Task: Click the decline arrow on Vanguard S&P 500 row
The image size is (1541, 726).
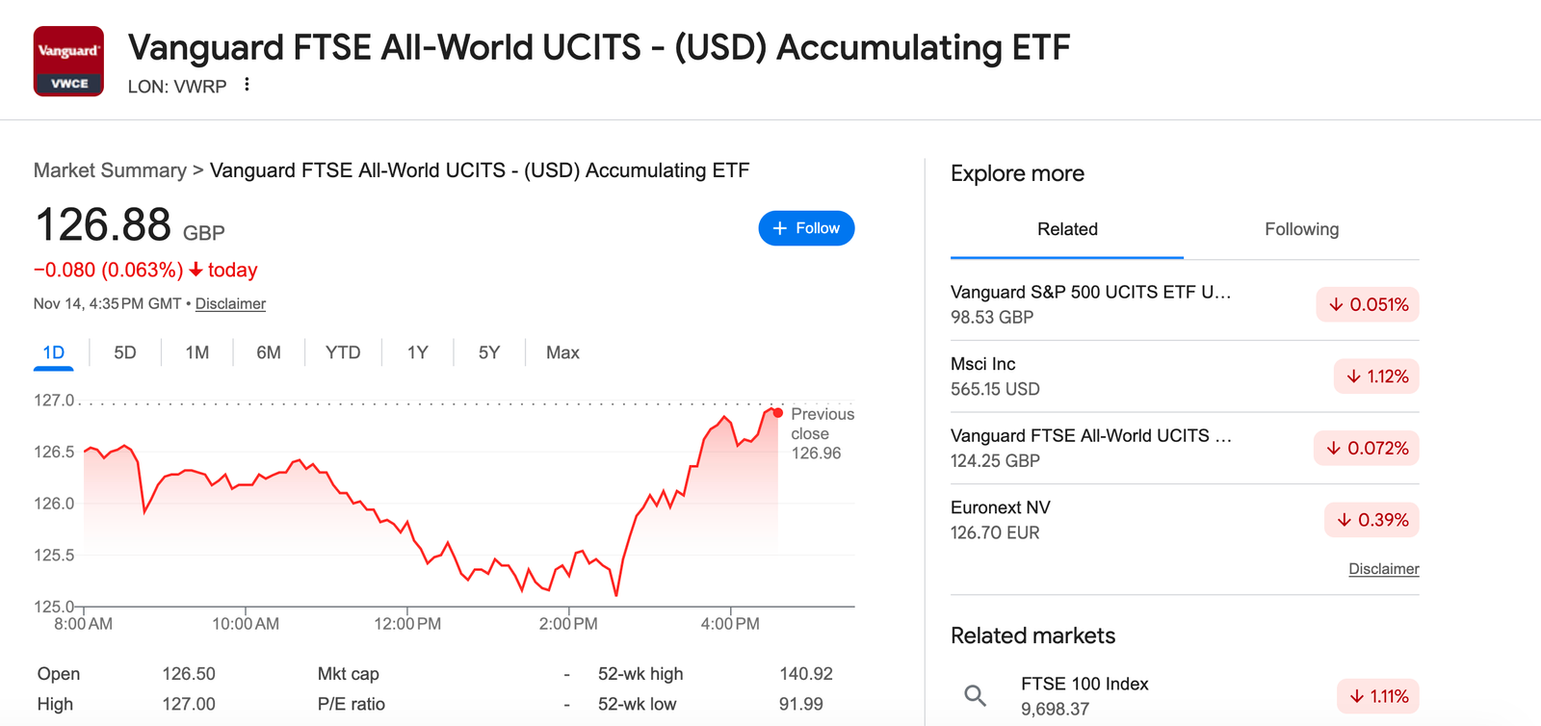Action: tap(1336, 304)
